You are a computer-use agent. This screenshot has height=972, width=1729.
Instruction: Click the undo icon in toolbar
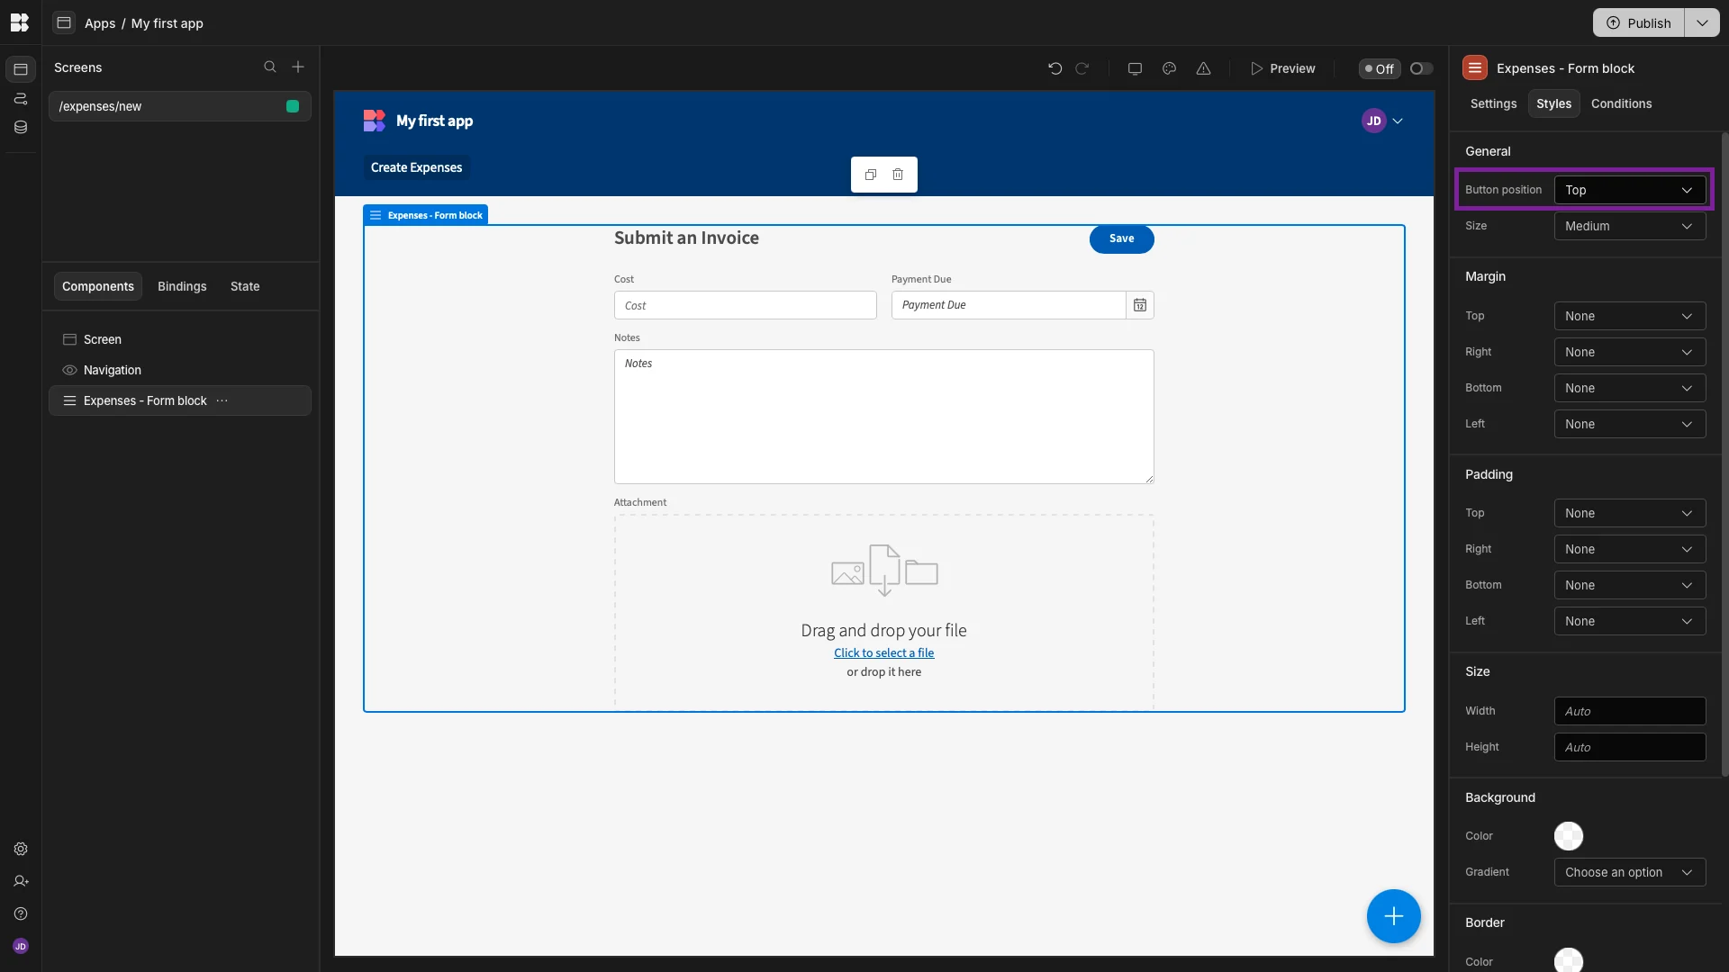pyautogui.click(x=1055, y=68)
